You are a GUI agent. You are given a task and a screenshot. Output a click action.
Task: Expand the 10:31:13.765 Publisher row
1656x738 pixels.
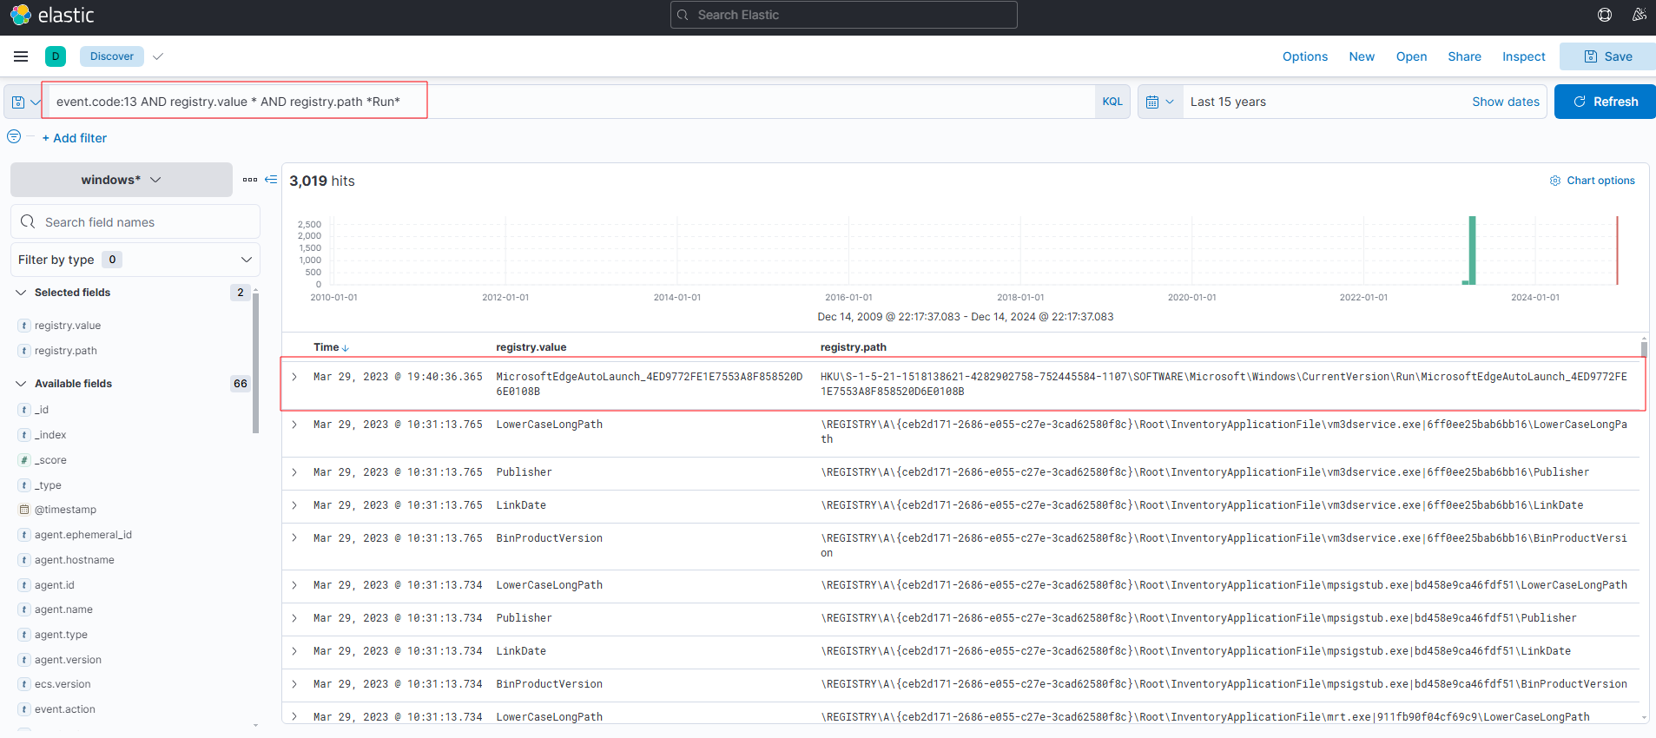pyautogui.click(x=294, y=472)
